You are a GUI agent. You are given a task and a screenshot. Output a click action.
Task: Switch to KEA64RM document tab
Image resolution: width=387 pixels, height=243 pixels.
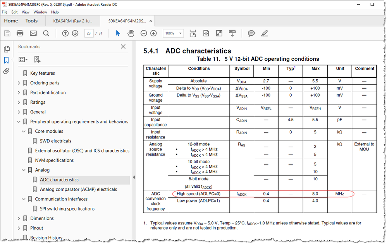[73, 21]
